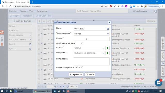Viewport: 165px width, 93px height.
Task: Click link icon in 15 000.0 руб. row
Action: coord(45,65)
